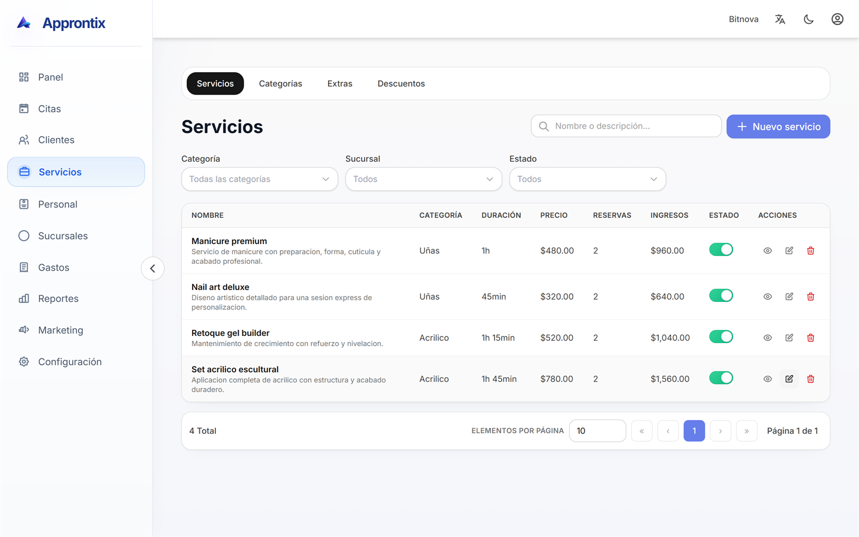Select the Set acrilico escultural name
This screenshot has width=859, height=537.
pos(235,369)
